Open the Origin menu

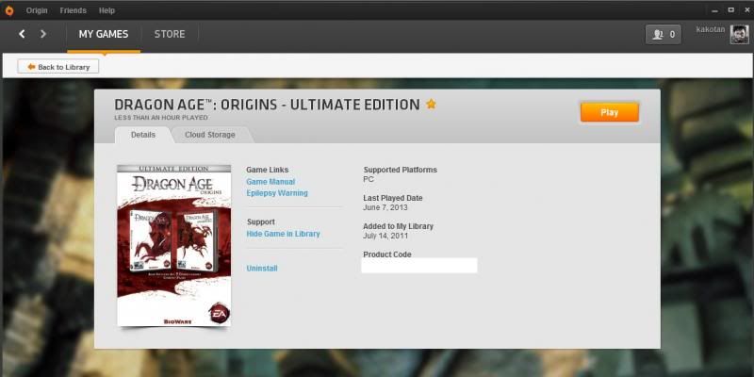[37, 9]
